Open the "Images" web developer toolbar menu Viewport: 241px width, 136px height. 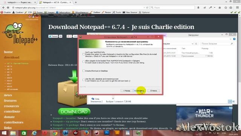coord(49,12)
